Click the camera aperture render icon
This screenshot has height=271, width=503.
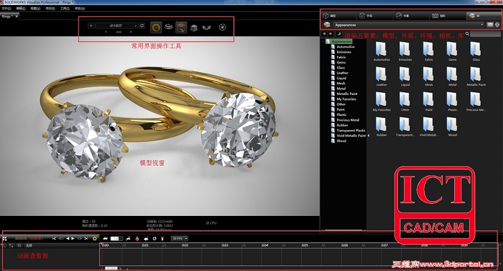pyautogui.click(x=222, y=27)
